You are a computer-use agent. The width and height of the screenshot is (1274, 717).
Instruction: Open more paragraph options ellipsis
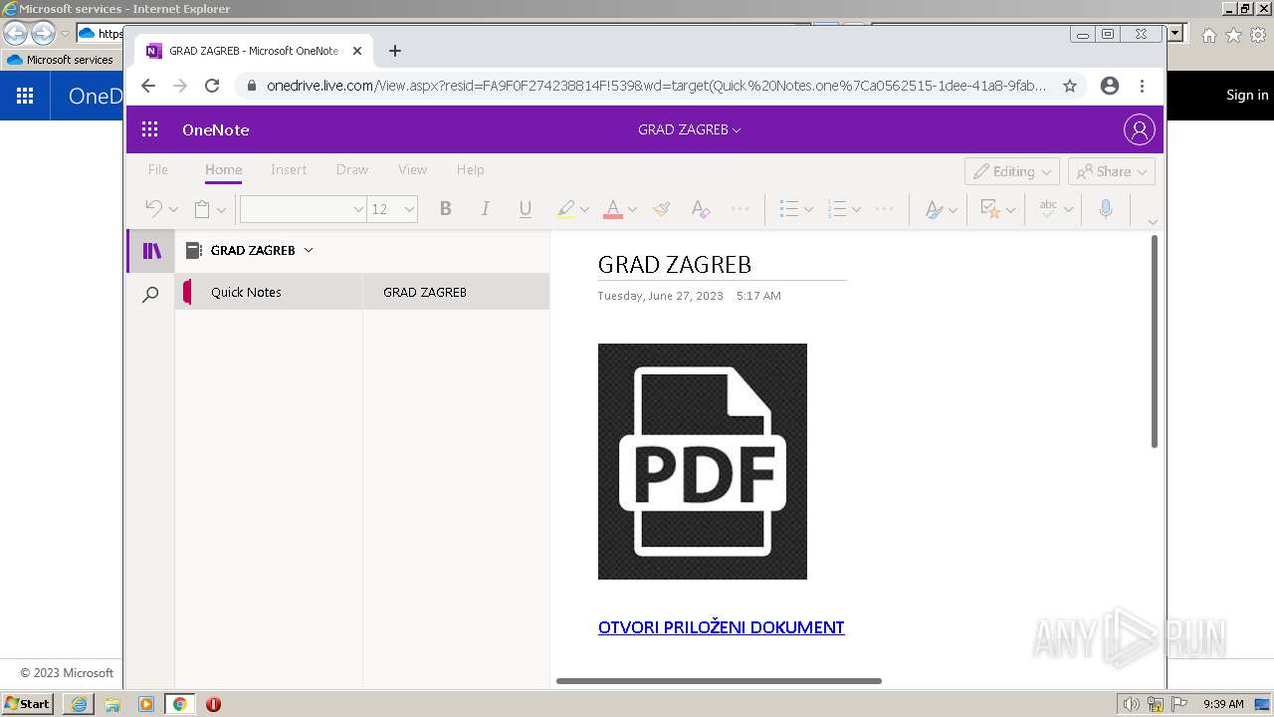pos(884,208)
